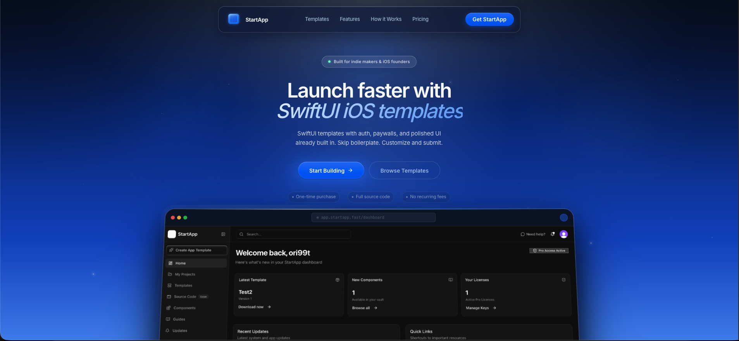
Task: Click Browse all link
Action: tap(365, 308)
